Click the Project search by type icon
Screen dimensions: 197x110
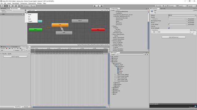coord(145,54)
